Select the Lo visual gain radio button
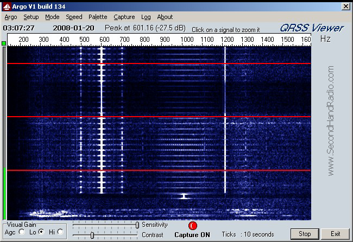 point(41,232)
